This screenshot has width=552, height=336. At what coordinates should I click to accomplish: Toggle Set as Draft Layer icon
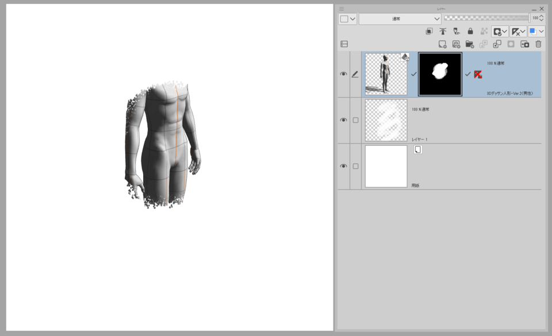coord(457,31)
